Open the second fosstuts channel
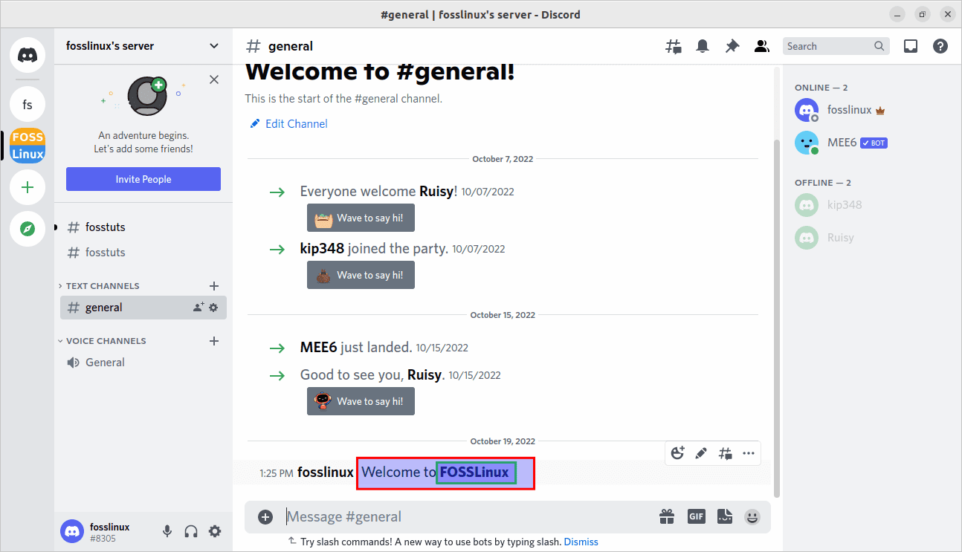Viewport: 962px width, 552px height. pyautogui.click(x=143, y=253)
